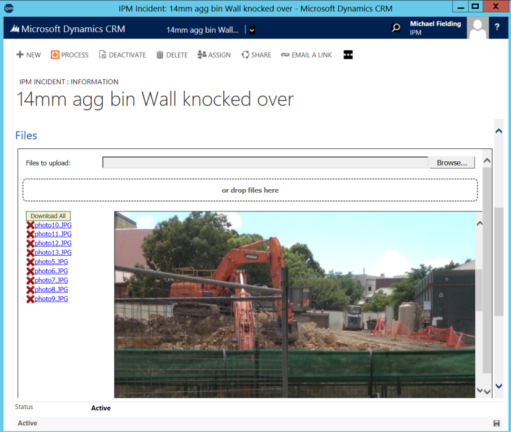Click EMAIL A LINK command
This screenshot has height=432, width=511.
[306, 55]
